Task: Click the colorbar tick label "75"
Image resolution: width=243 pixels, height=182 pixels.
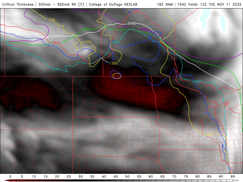Action: click(186, 177)
